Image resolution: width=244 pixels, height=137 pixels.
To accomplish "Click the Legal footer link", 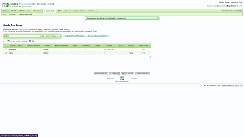I will 218,85.
